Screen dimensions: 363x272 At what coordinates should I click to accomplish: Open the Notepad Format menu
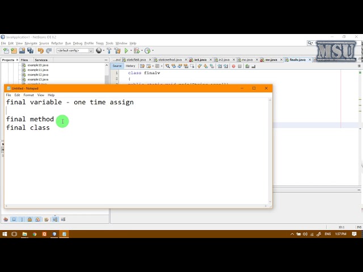28,95
